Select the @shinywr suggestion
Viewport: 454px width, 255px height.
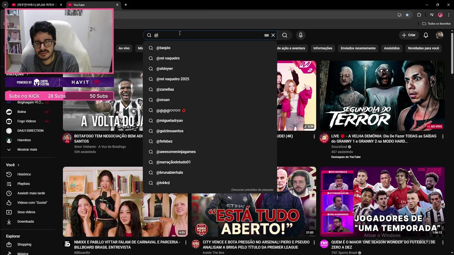pyautogui.click(x=210, y=69)
